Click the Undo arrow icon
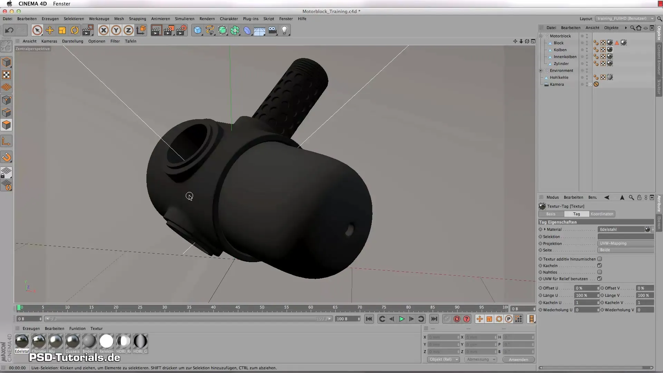663x373 pixels. tap(9, 30)
